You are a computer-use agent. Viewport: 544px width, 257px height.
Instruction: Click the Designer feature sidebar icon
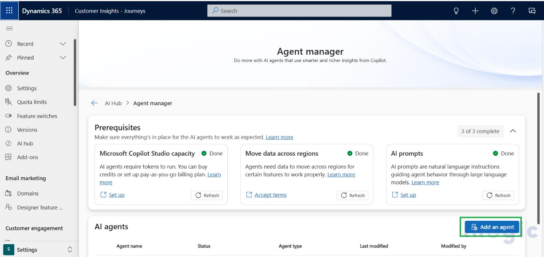click(x=8, y=207)
